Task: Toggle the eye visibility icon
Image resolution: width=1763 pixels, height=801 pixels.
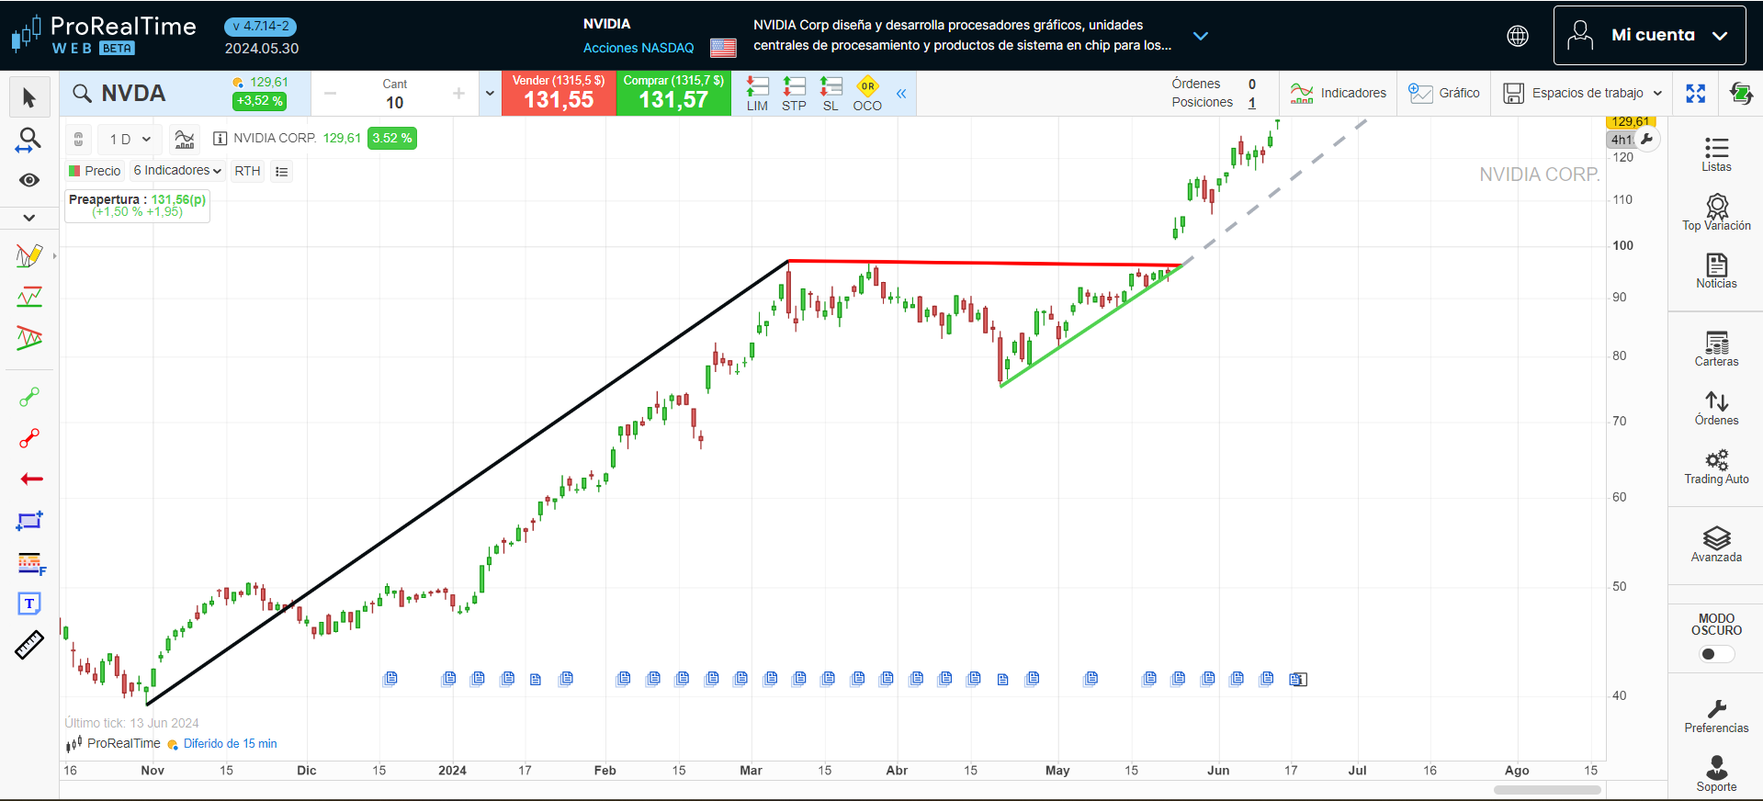Action: (x=29, y=180)
